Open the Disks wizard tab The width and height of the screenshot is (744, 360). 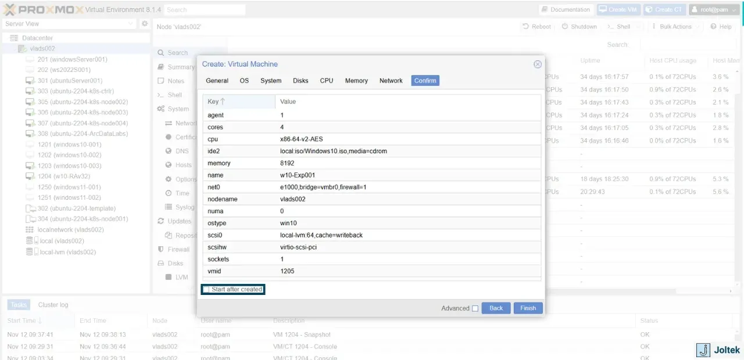pos(301,81)
